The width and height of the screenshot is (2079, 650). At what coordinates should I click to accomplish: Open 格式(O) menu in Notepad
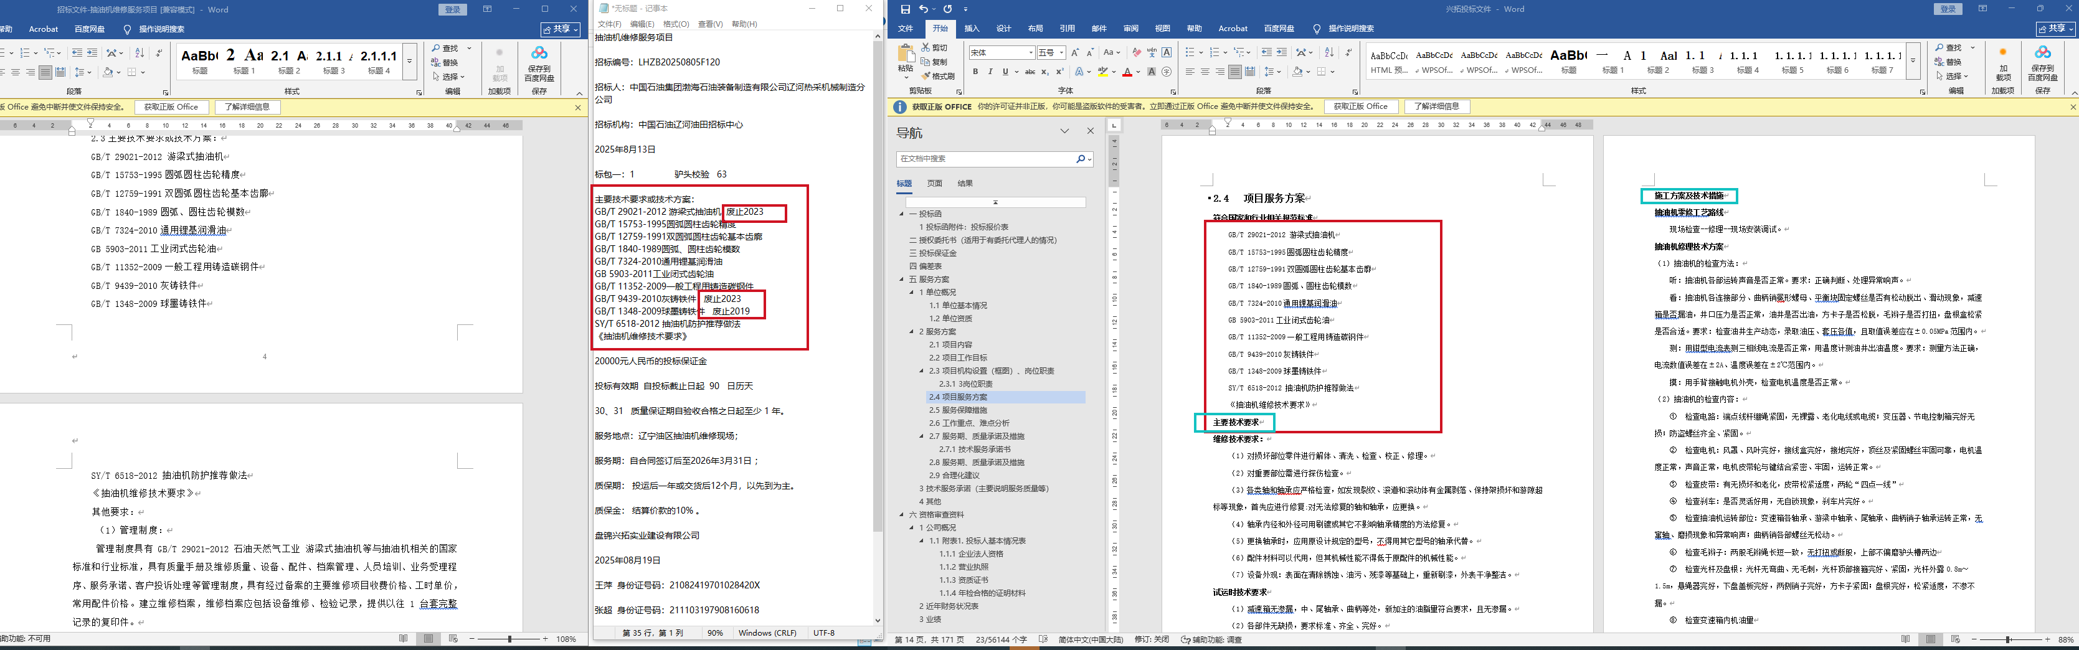[676, 24]
